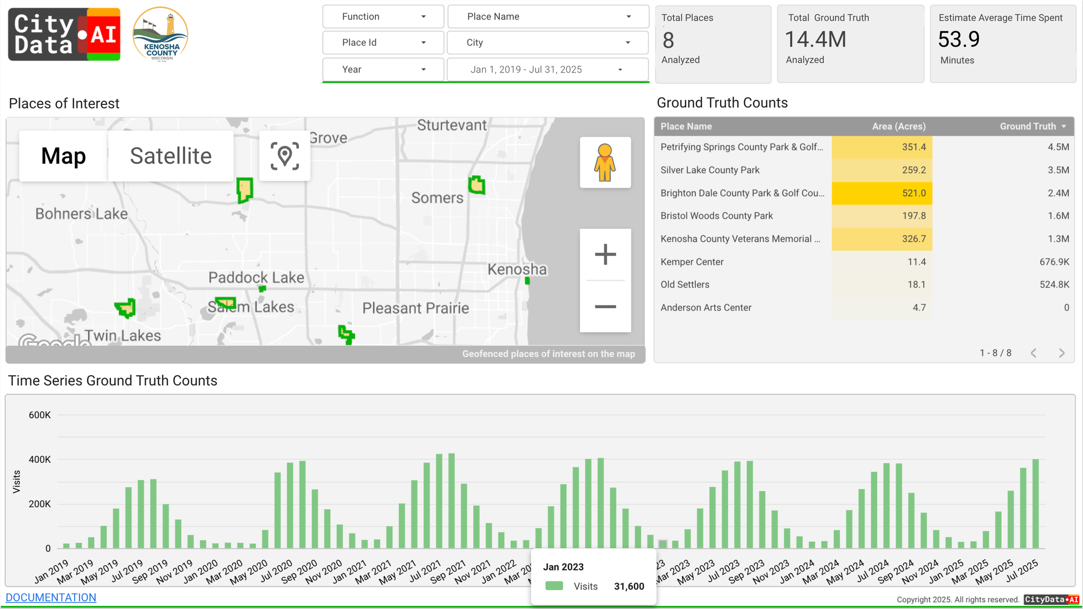Click the map location target icon
This screenshot has height=609, width=1083.
[284, 156]
